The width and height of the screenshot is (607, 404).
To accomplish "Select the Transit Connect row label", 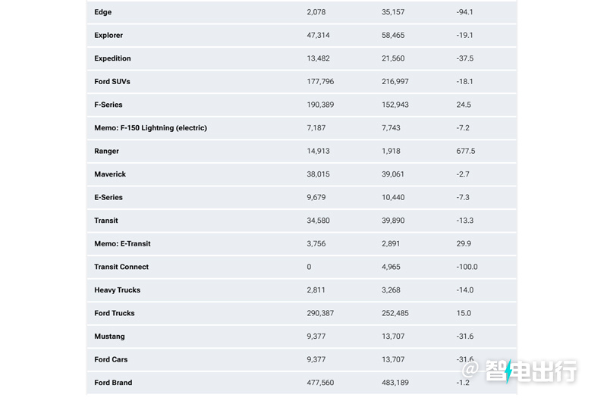I will pos(121,267).
